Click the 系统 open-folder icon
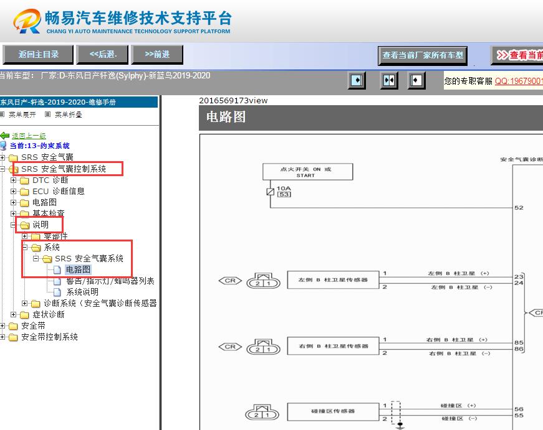Screen dimensions: 543x430 coord(36,248)
